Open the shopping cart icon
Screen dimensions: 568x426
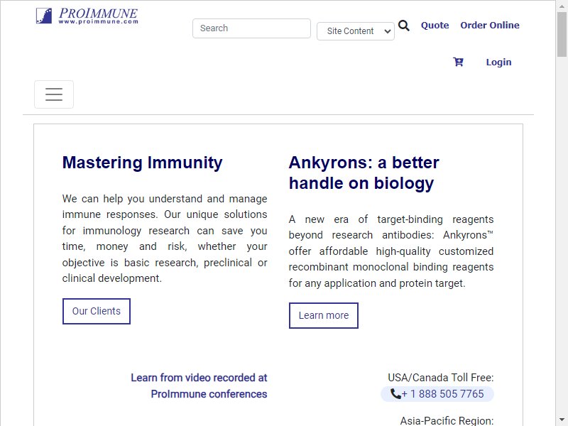click(x=458, y=62)
